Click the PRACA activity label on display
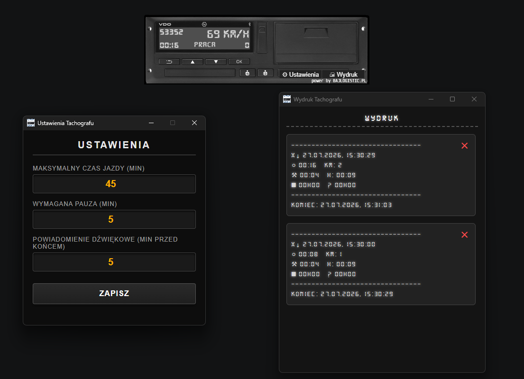 click(205, 45)
